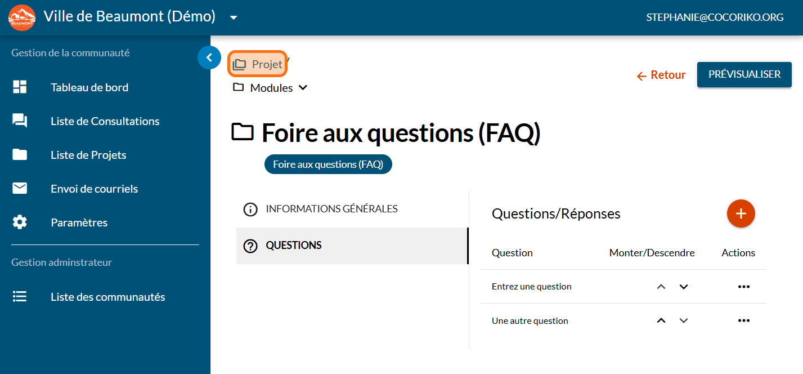803x374 pixels.
Task: Open the stephanie@cocoriko.org account menu
Action: [715, 17]
